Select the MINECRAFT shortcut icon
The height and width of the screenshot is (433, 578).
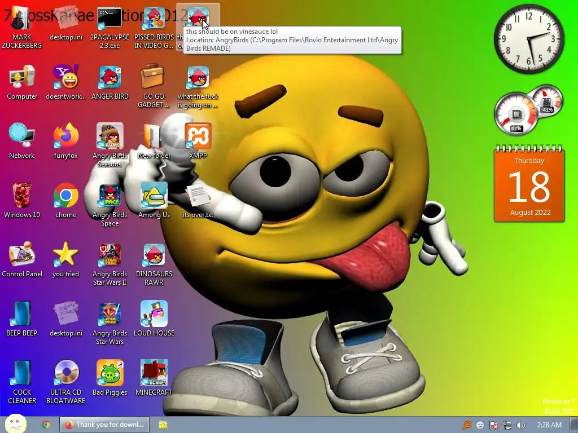(x=154, y=378)
